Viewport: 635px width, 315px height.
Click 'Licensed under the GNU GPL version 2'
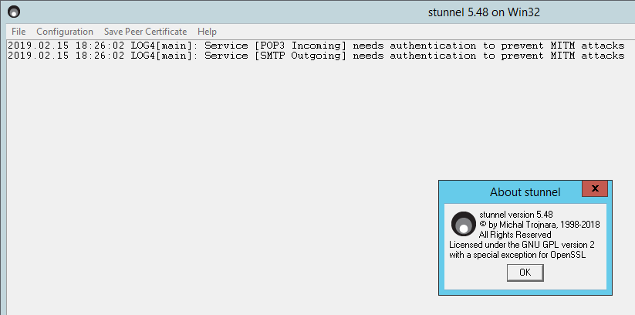click(x=522, y=245)
